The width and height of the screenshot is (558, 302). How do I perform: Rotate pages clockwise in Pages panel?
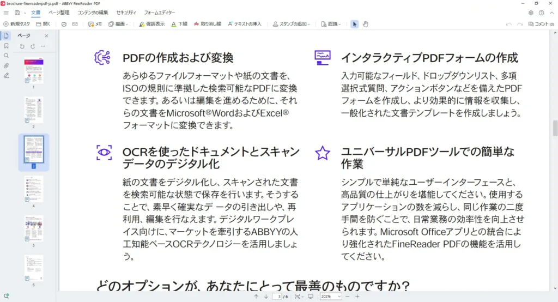33,46
